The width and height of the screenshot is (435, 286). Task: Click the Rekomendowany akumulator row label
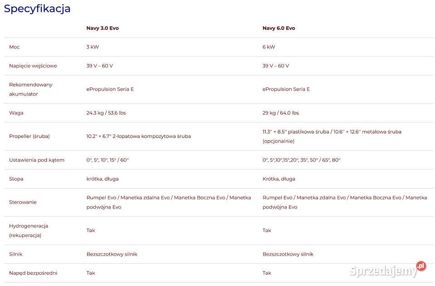coord(30,89)
